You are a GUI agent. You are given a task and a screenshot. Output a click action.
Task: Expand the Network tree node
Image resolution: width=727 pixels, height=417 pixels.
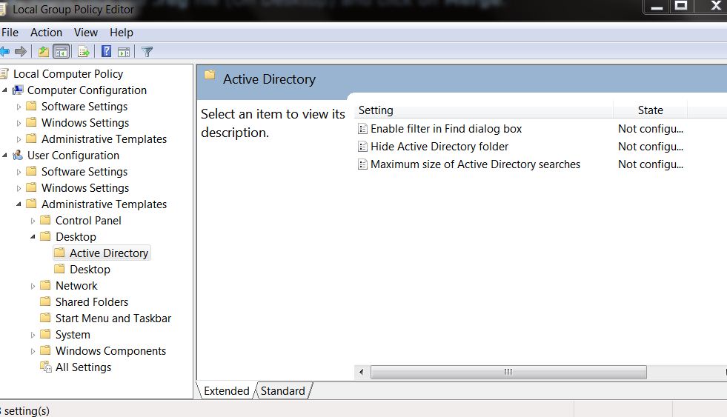click(33, 287)
